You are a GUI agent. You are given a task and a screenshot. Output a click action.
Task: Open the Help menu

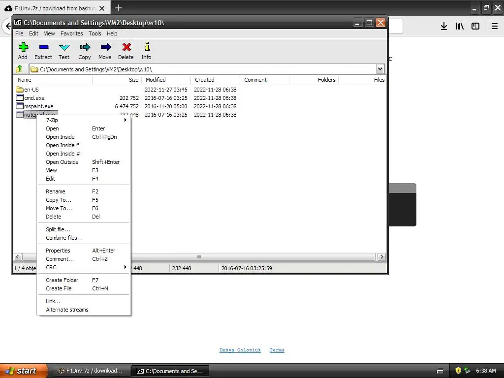pos(112,33)
